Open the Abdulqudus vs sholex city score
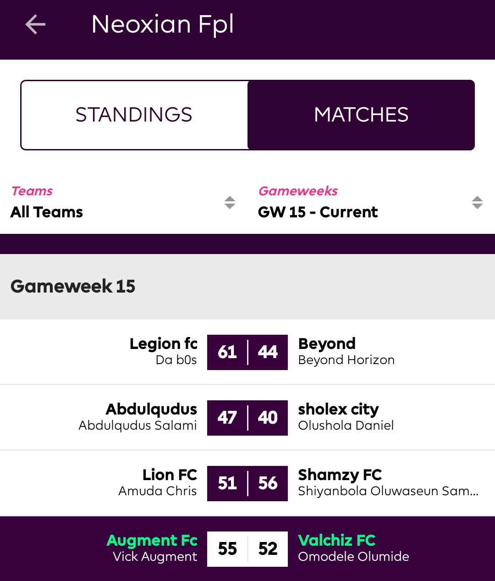The height and width of the screenshot is (581, 495). tap(247, 418)
